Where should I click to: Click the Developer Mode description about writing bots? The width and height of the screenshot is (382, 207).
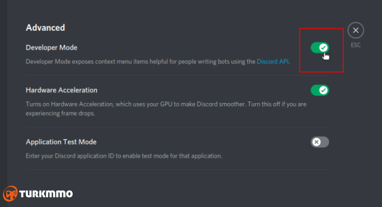158,61
